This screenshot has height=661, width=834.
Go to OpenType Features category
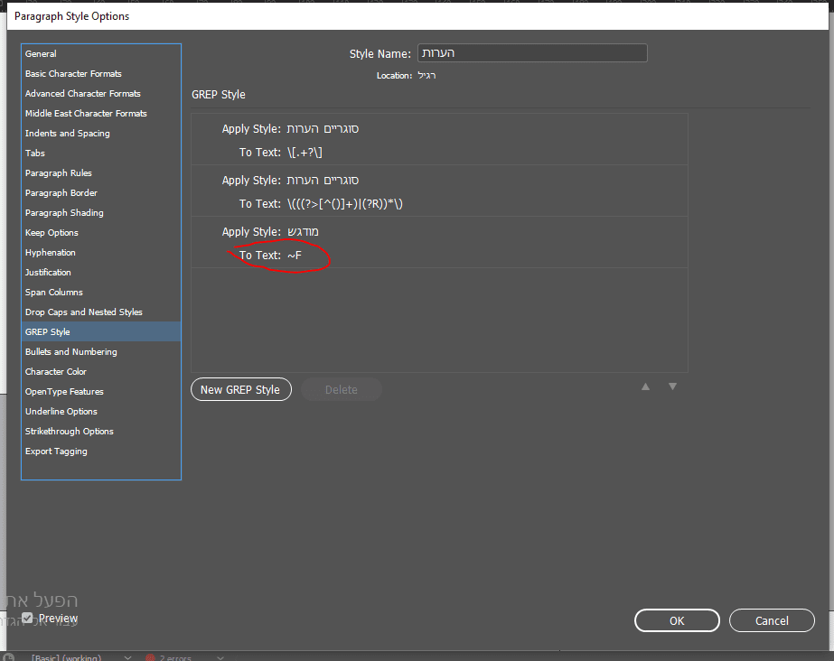coord(101,392)
